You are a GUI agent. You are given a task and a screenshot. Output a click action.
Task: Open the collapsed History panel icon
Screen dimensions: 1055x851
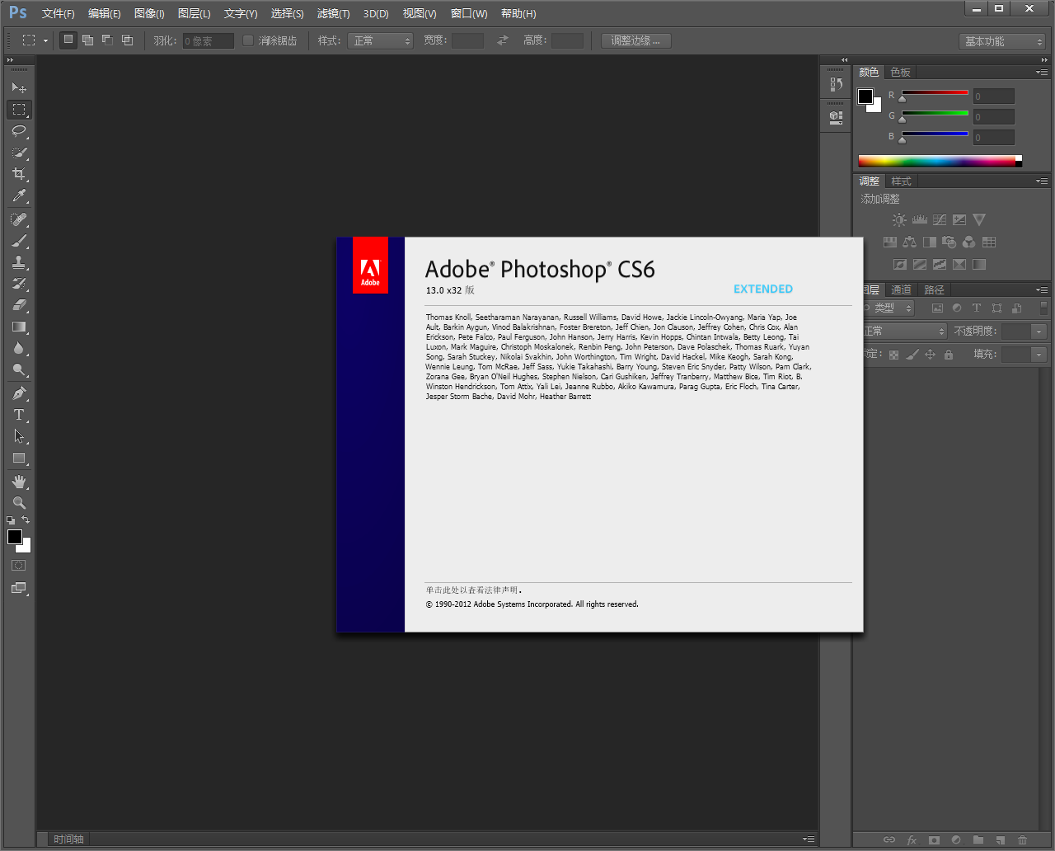coord(836,84)
